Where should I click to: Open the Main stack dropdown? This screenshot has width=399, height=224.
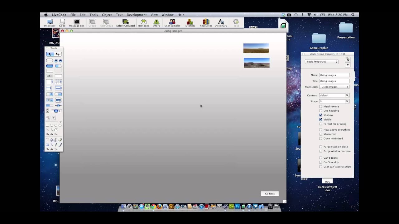[334, 87]
